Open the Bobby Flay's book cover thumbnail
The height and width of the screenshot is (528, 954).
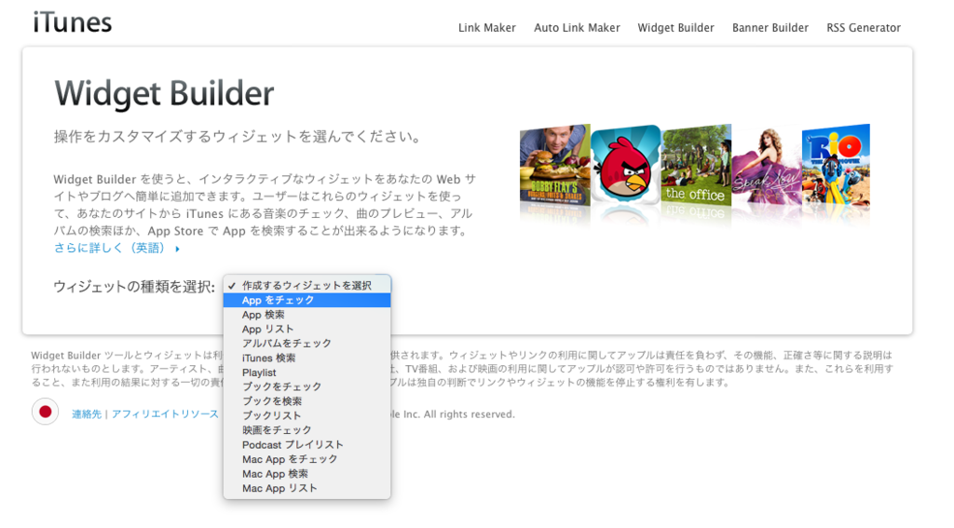555,165
